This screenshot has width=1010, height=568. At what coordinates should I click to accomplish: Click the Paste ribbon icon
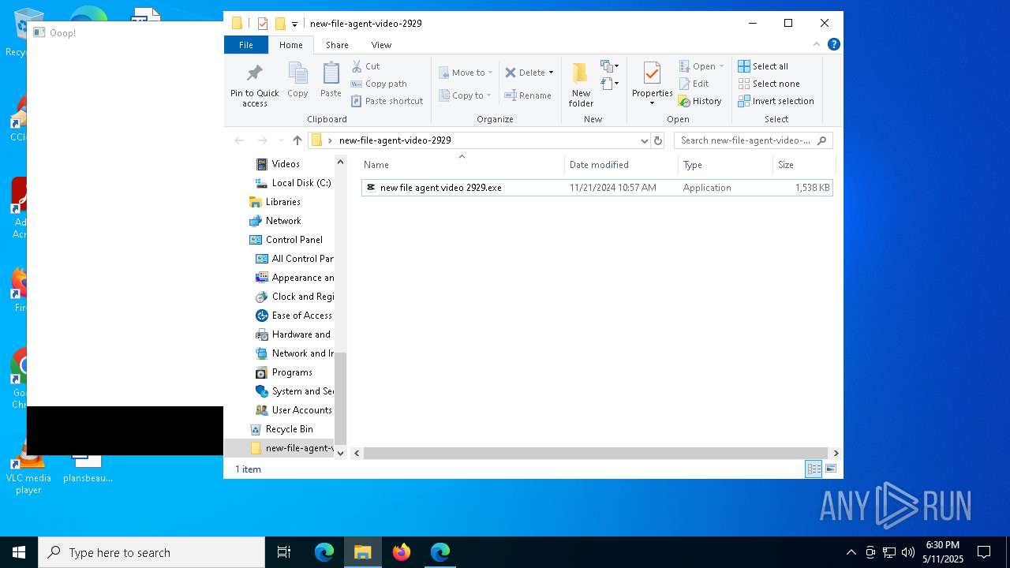click(331, 80)
